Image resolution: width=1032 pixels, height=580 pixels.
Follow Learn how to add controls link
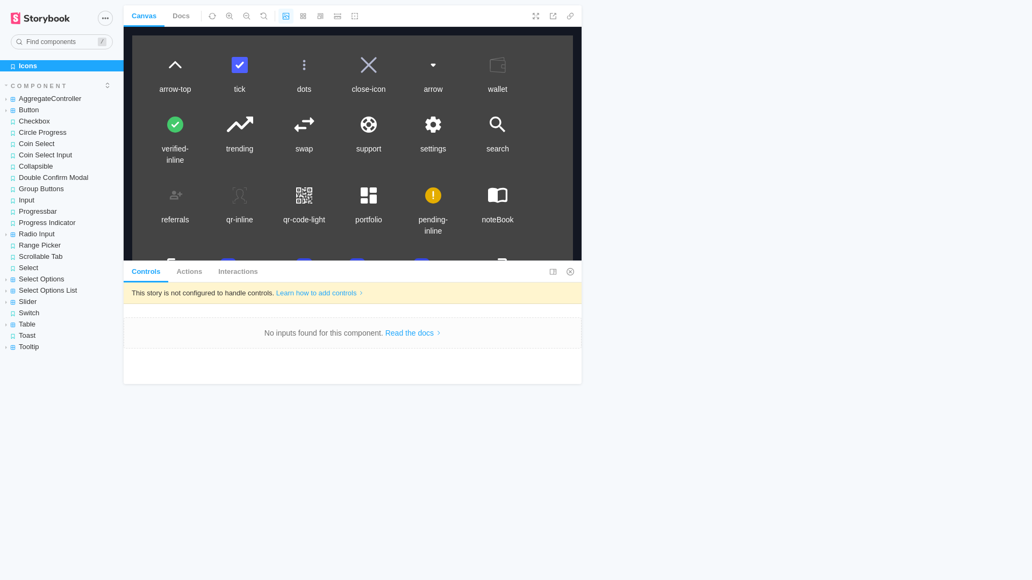point(320,293)
